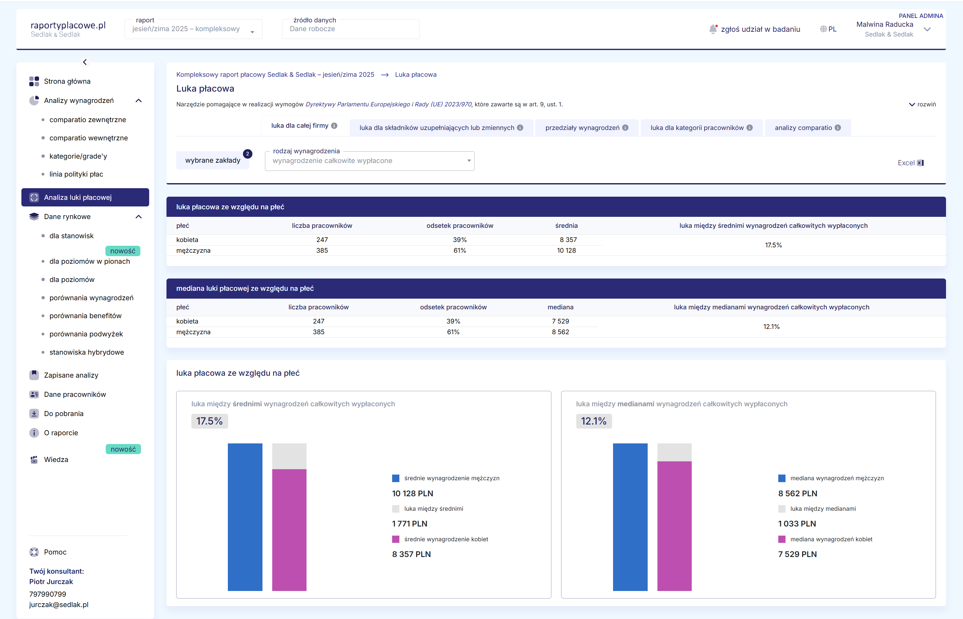Collapse the sidebar with the left chevron

pos(85,62)
